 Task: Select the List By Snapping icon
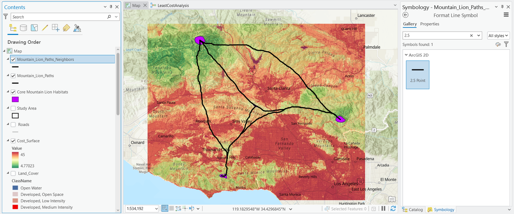pos(55,28)
